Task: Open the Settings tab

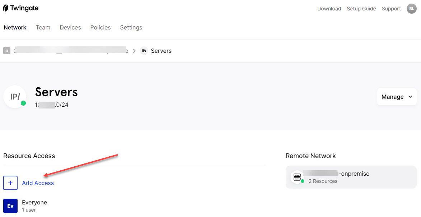Action: [131, 27]
